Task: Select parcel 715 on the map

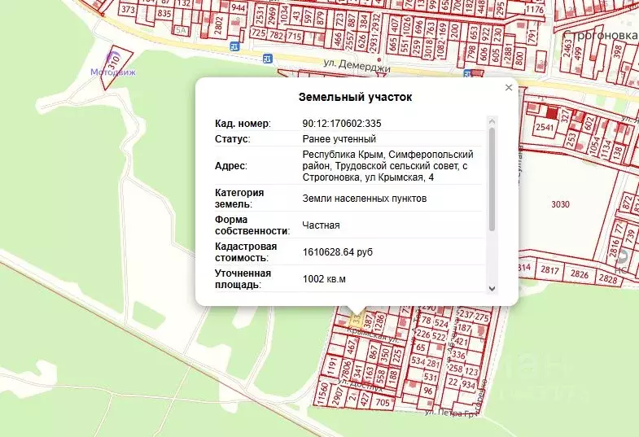Action: (295, 37)
